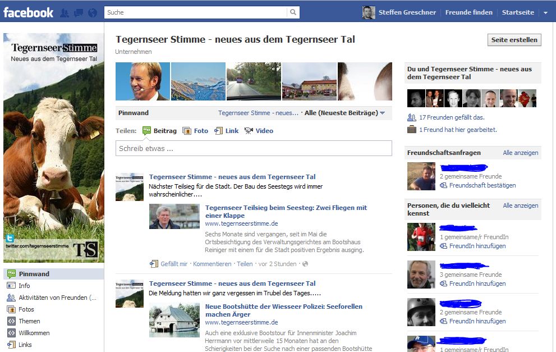
Task: Click the Seite erstellen button
Action: (x=514, y=40)
